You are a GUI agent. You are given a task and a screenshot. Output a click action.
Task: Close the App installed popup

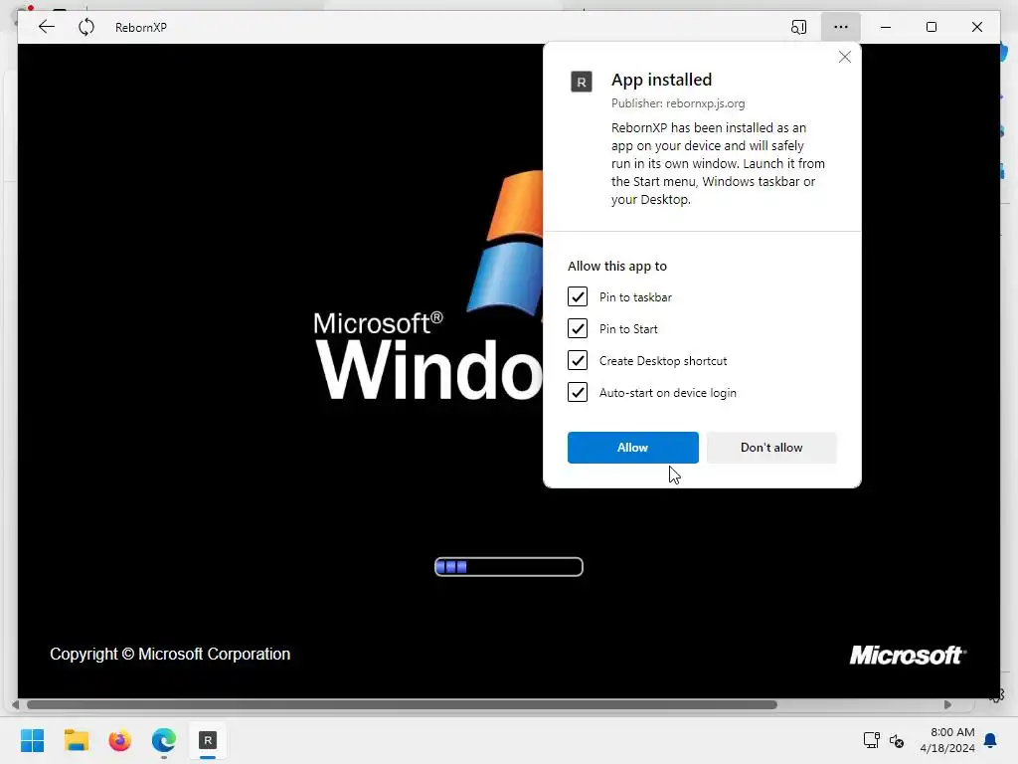click(x=845, y=57)
